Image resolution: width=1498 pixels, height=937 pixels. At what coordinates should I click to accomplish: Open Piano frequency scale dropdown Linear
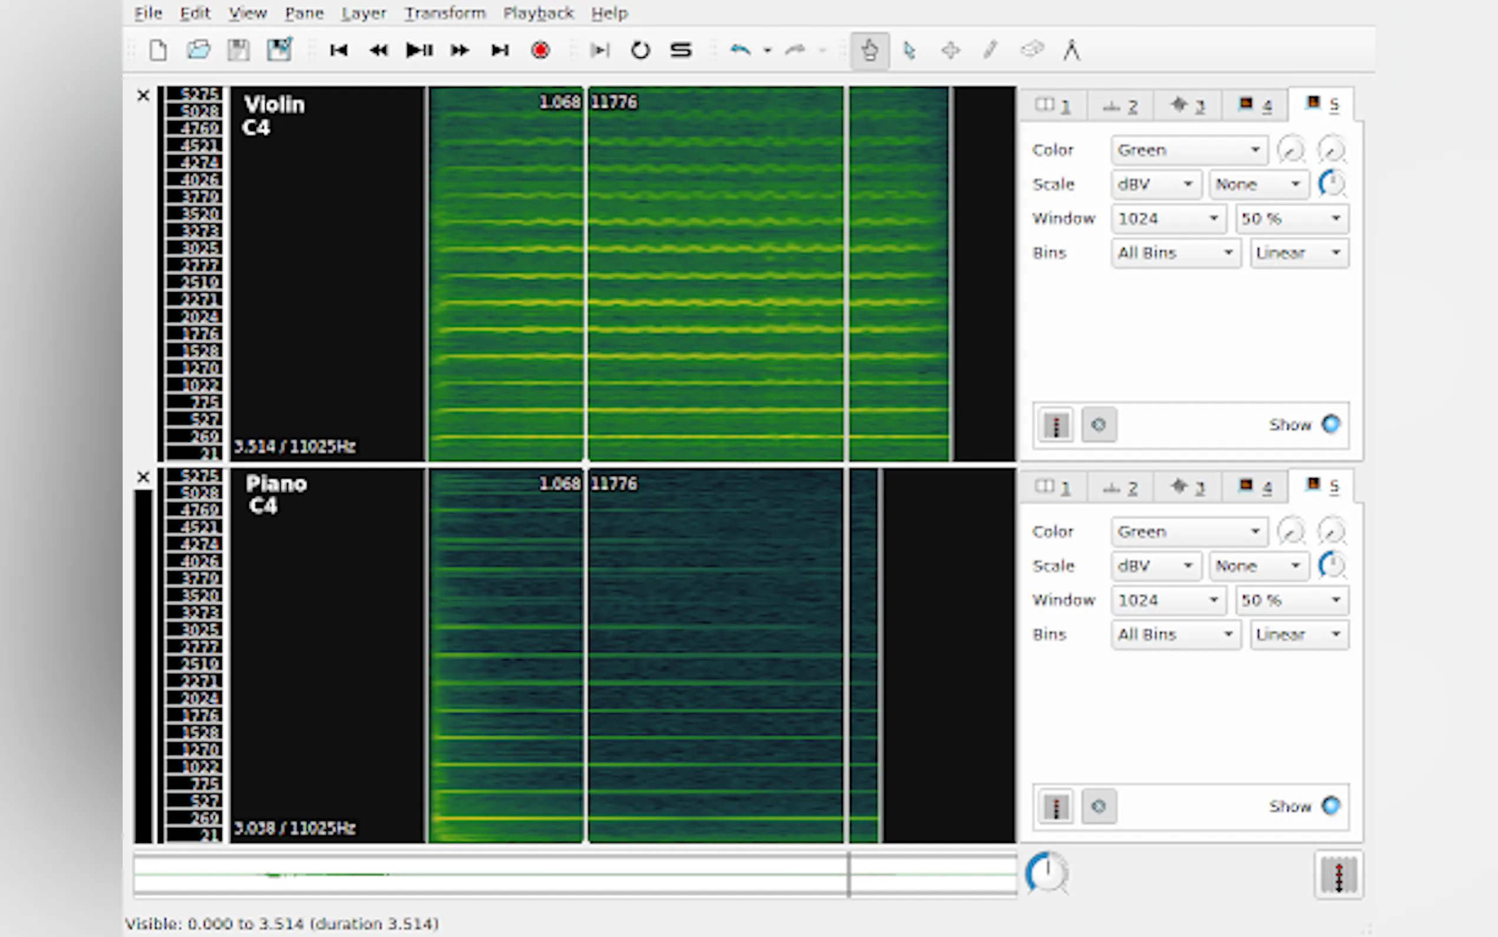point(1299,634)
